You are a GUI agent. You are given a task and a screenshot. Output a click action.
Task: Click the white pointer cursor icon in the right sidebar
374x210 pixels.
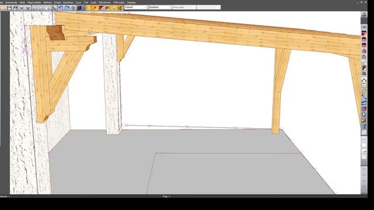click(x=364, y=115)
